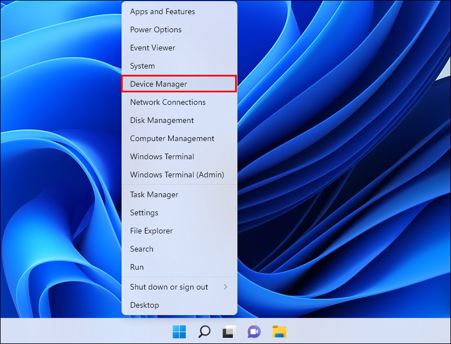Launch Disk Management
This screenshot has width=451, height=344.
pos(179,120)
